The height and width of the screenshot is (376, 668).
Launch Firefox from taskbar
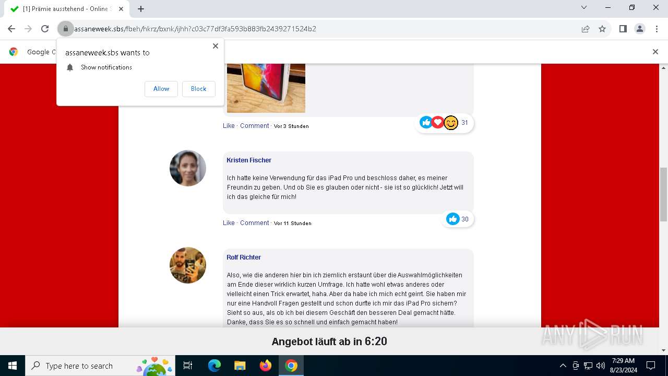266,366
